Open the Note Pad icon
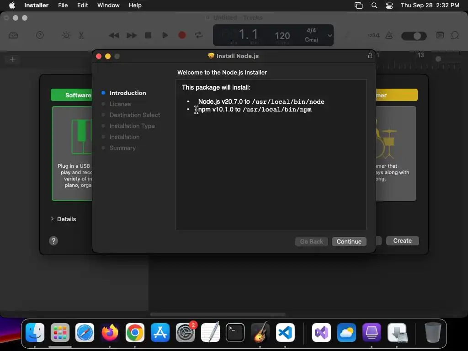 440,35
